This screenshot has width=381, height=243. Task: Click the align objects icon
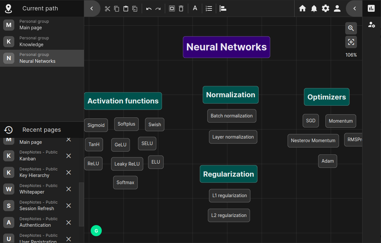coord(223,9)
